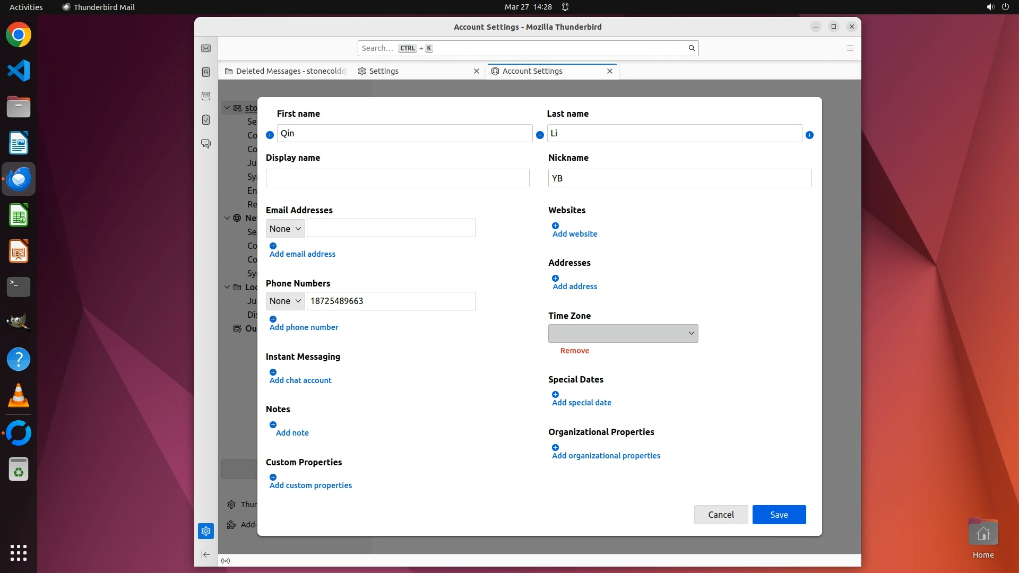Save the contact
The image size is (1019, 573).
tap(779, 515)
